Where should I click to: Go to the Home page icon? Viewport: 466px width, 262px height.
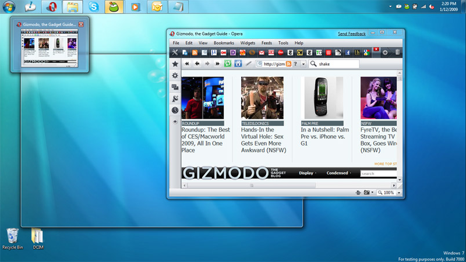pyautogui.click(x=238, y=63)
